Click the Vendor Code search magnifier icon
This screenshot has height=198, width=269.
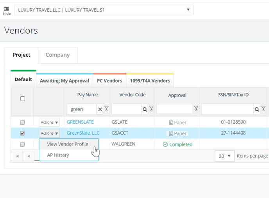(145, 109)
